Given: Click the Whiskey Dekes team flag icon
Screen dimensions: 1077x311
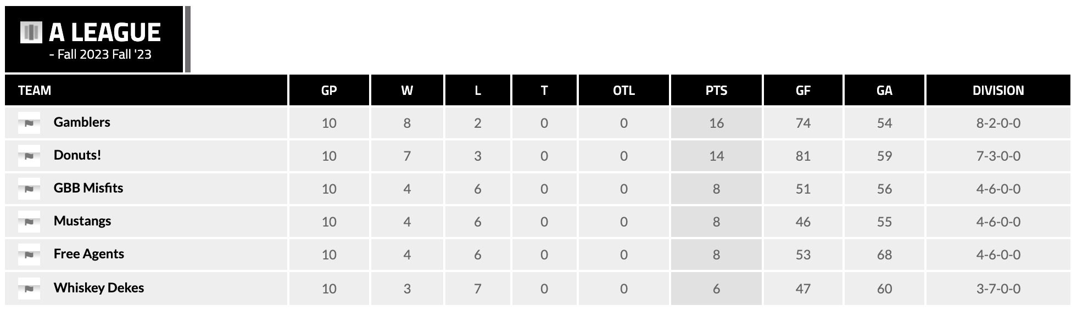Looking at the screenshot, I should coord(29,289).
